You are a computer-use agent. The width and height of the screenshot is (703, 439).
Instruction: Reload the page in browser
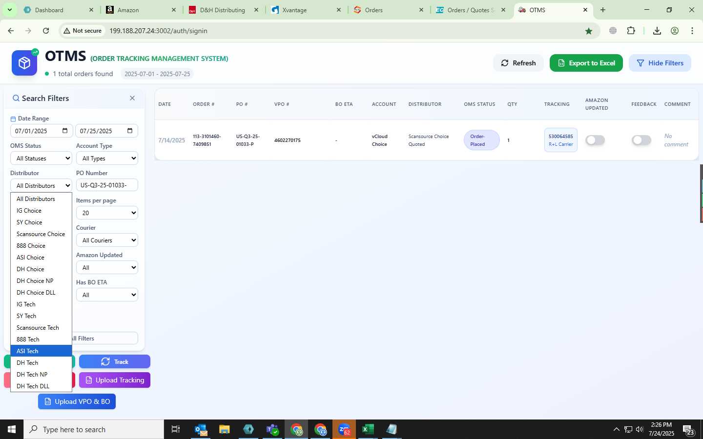(46, 31)
